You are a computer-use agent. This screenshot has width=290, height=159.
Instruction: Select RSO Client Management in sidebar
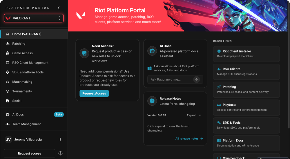(x=34, y=63)
